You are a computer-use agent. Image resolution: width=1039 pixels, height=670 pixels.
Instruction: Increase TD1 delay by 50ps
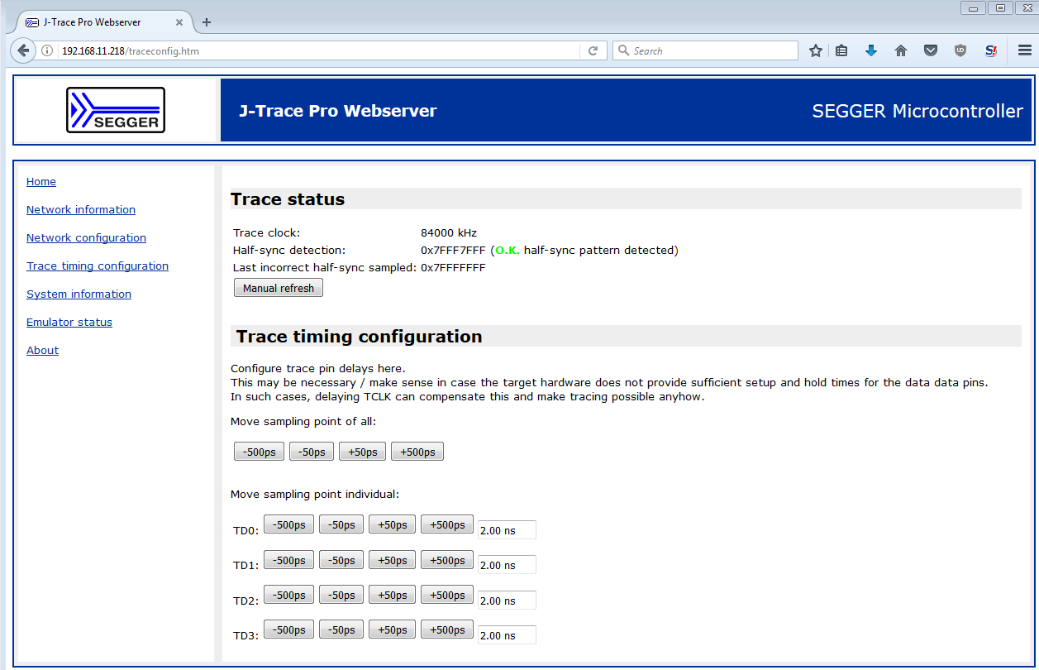(x=392, y=560)
